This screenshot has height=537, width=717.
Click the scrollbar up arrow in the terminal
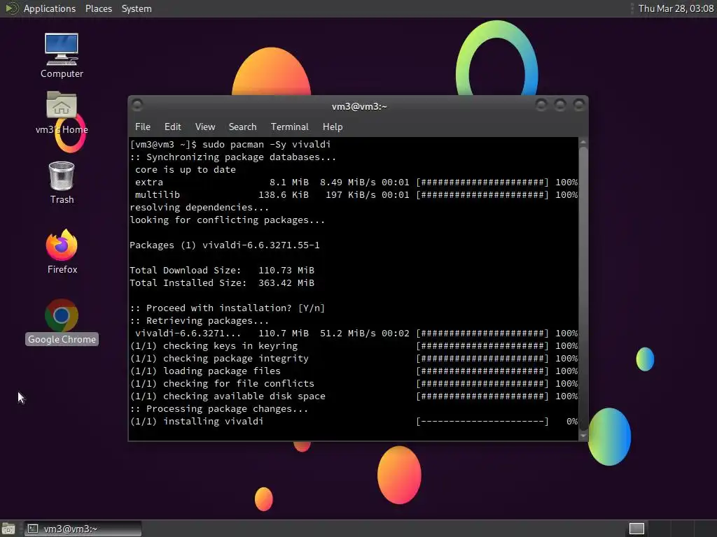tap(583, 143)
